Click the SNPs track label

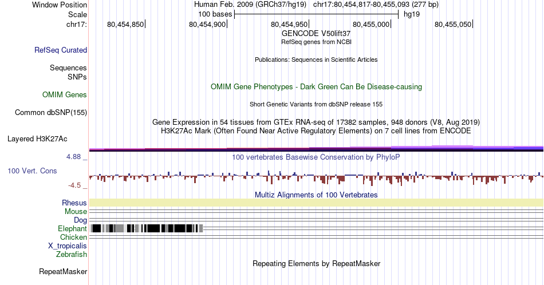click(x=77, y=77)
